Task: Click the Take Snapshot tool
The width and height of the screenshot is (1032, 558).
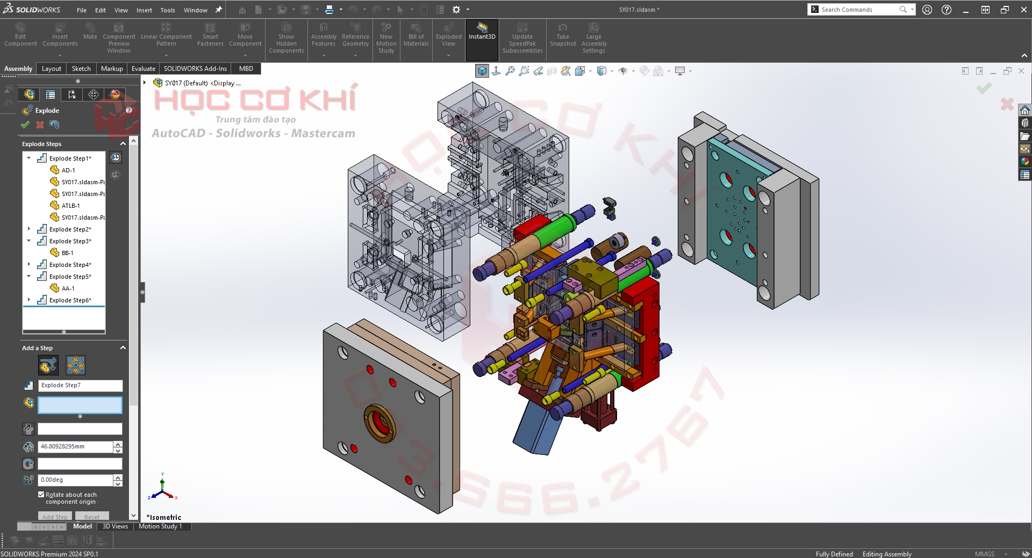Action: (x=563, y=35)
